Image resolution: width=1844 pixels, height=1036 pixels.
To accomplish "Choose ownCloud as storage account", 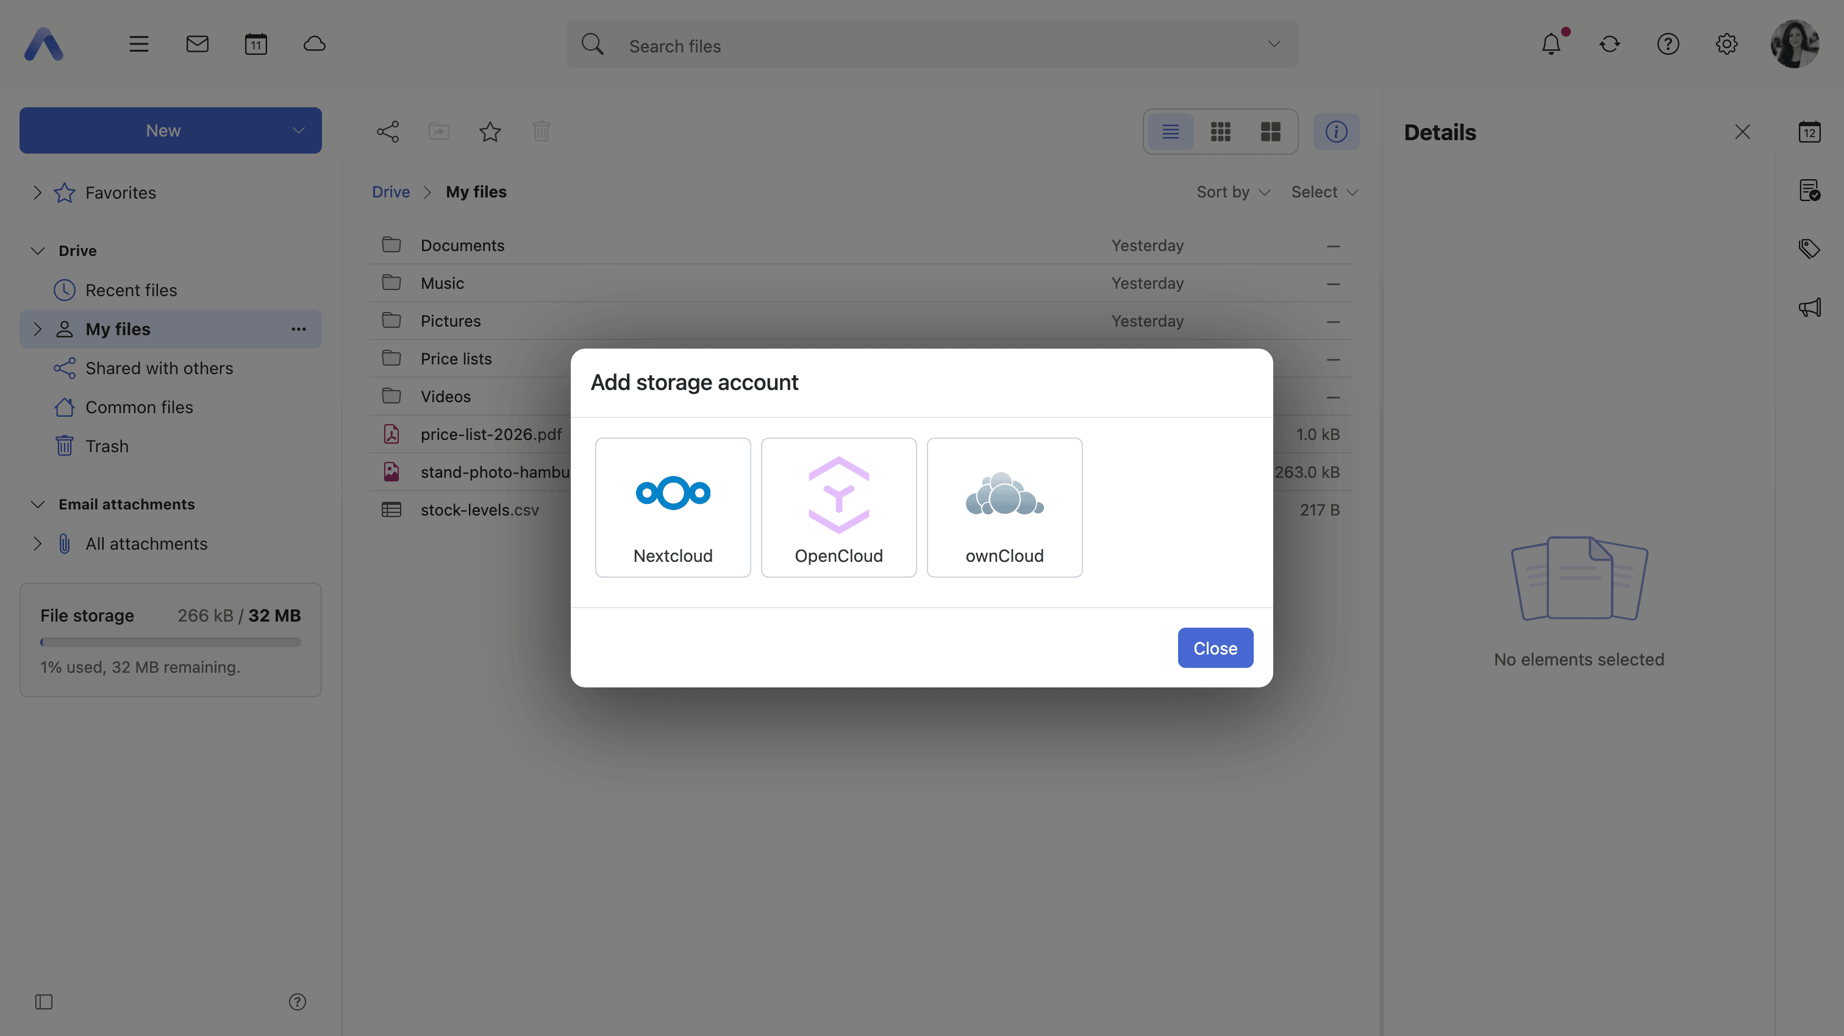I will point(1004,507).
